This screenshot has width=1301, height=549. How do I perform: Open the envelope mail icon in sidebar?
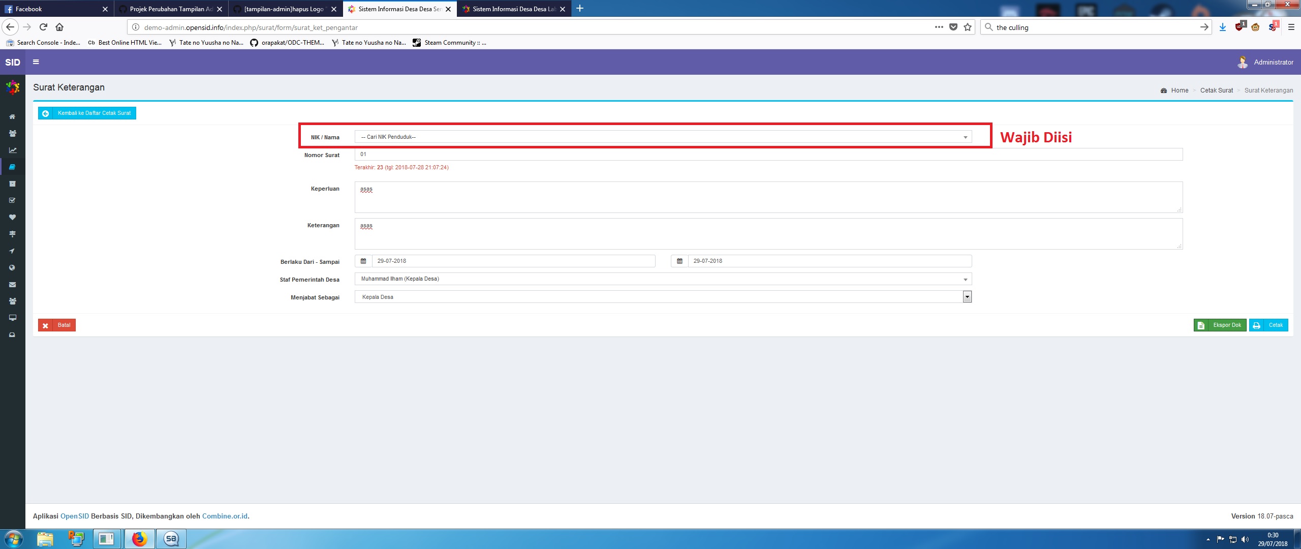point(12,285)
